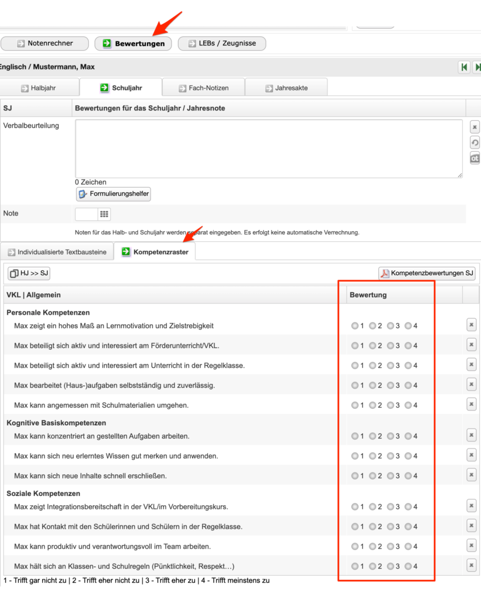Select rating 2 for concentrated work on tasks
481x598 pixels.
pyautogui.click(x=372, y=436)
